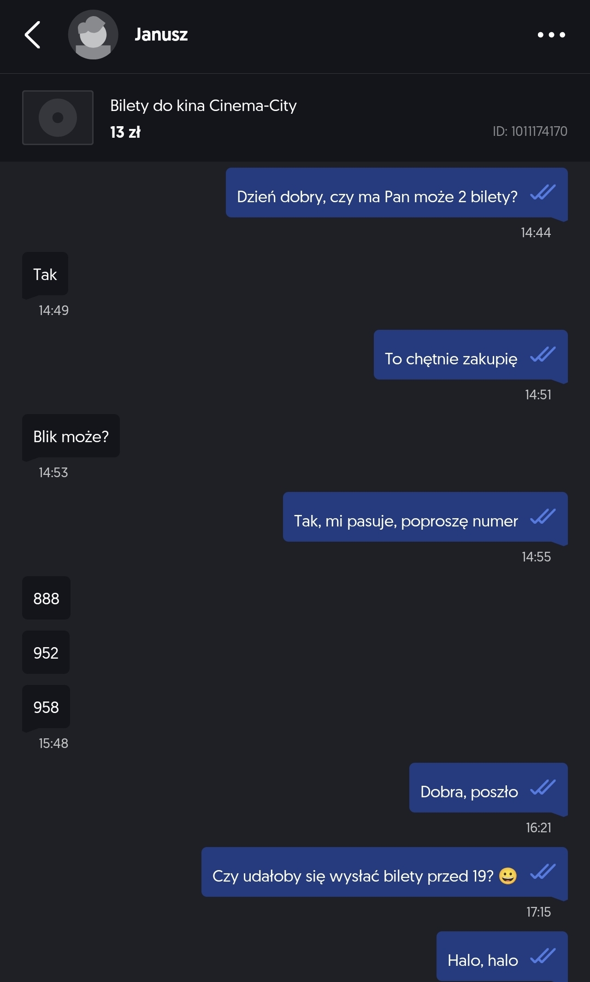Tap read-receipt checkmarks on 'Dzień dobry' message
590x982 pixels.
tap(543, 192)
